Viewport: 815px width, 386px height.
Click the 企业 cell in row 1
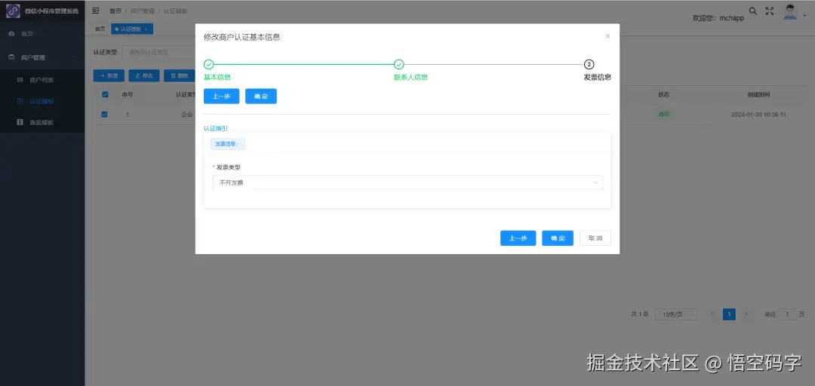pyautogui.click(x=186, y=115)
